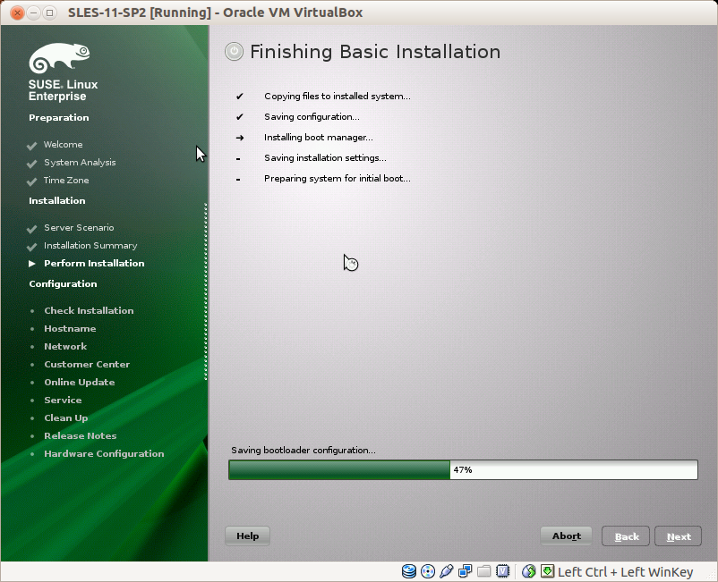This screenshot has width=718, height=582.
Task: Click the triangle marker beside Perform Installation
Action: coord(32,264)
